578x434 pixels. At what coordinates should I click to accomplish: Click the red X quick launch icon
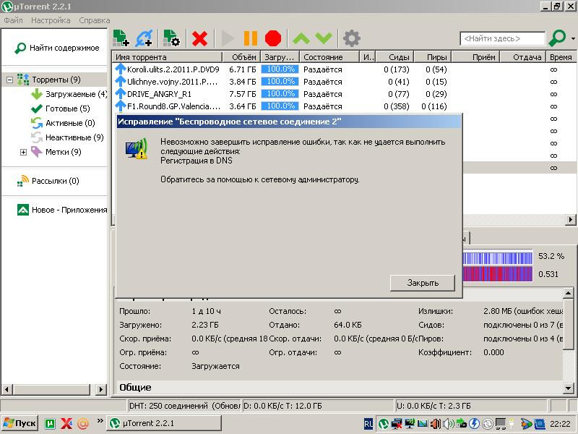coord(66,423)
